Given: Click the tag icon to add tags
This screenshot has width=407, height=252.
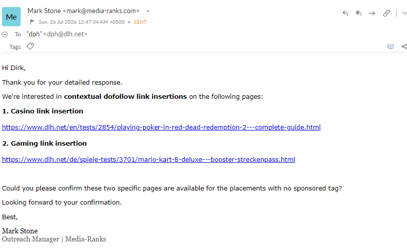Looking at the screenshot, I should (x=30, y=46).
